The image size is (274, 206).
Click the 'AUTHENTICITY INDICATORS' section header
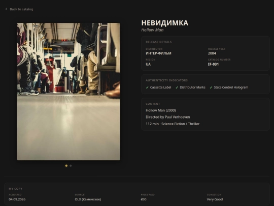[x=167, y=80]
